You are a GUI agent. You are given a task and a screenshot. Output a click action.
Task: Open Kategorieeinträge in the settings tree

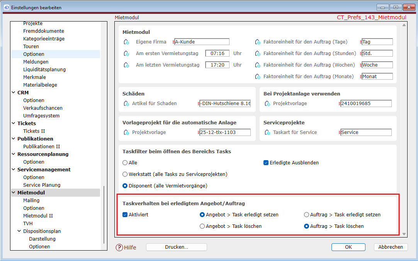(x=44, y=39)
